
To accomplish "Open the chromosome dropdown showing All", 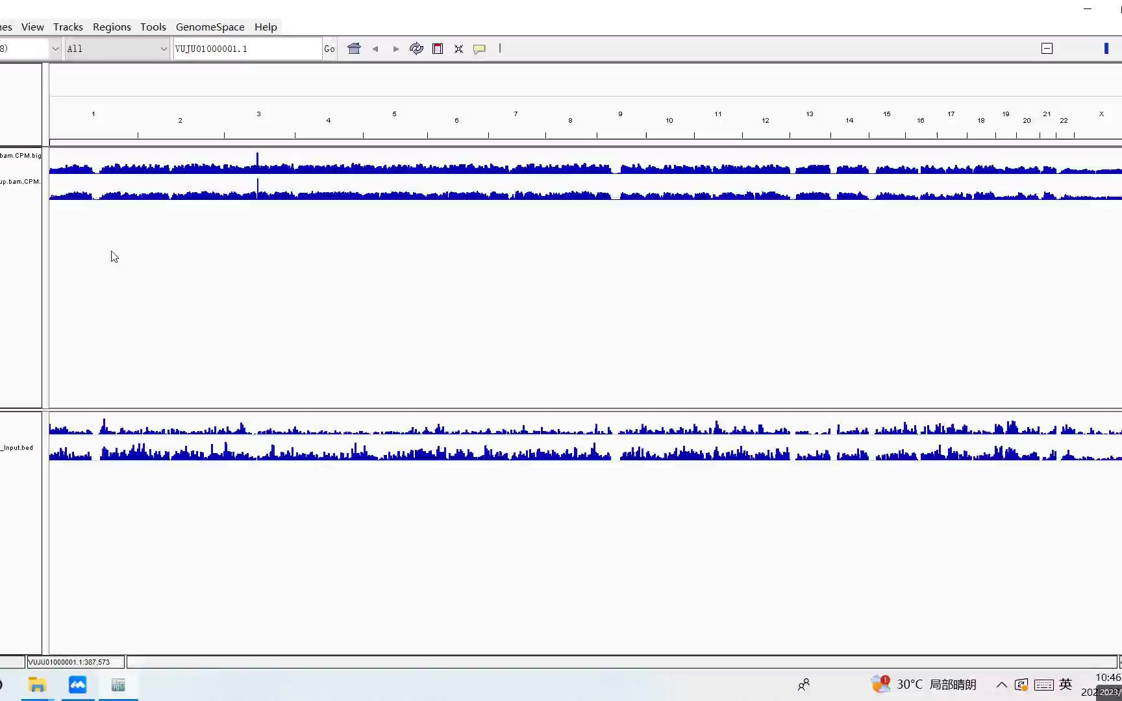I will pyautogui.click(x=117, y=49).
